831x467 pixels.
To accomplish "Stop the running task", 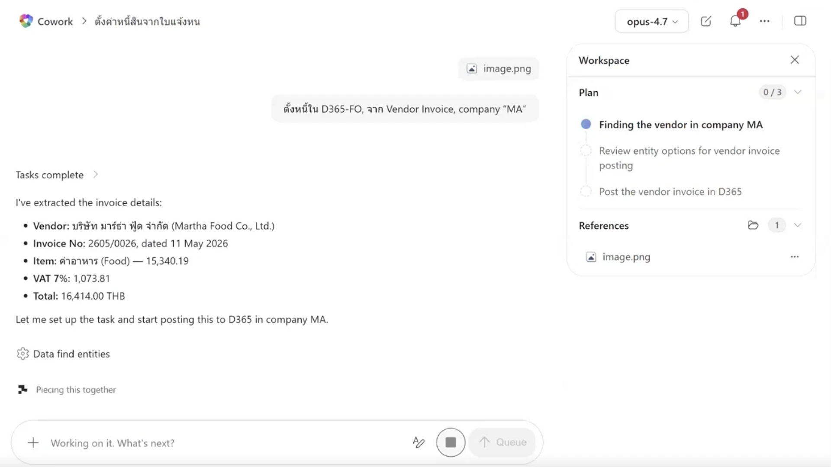I will tap(451, 442).
